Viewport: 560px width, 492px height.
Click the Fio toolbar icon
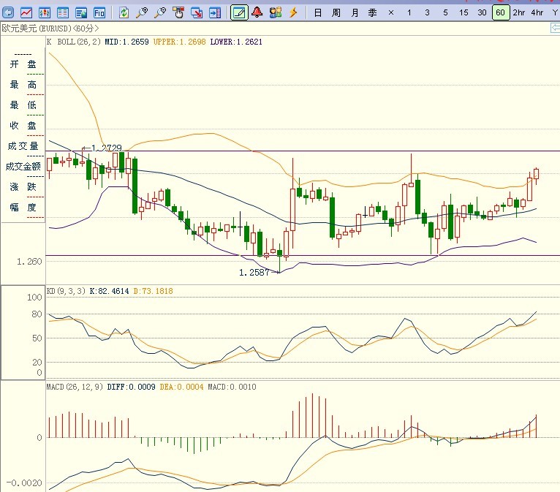[x=99, y=12]
